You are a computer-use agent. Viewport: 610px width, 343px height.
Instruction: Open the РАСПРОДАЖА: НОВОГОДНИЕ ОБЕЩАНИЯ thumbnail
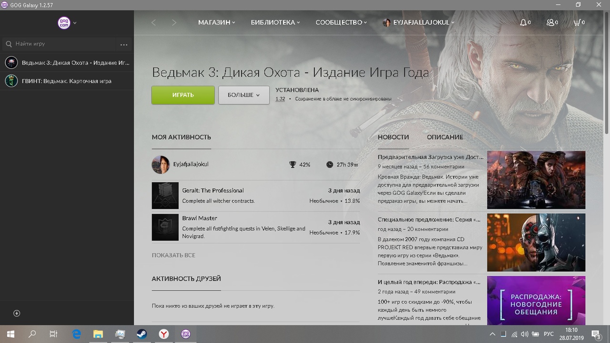(x=536, y=301)
